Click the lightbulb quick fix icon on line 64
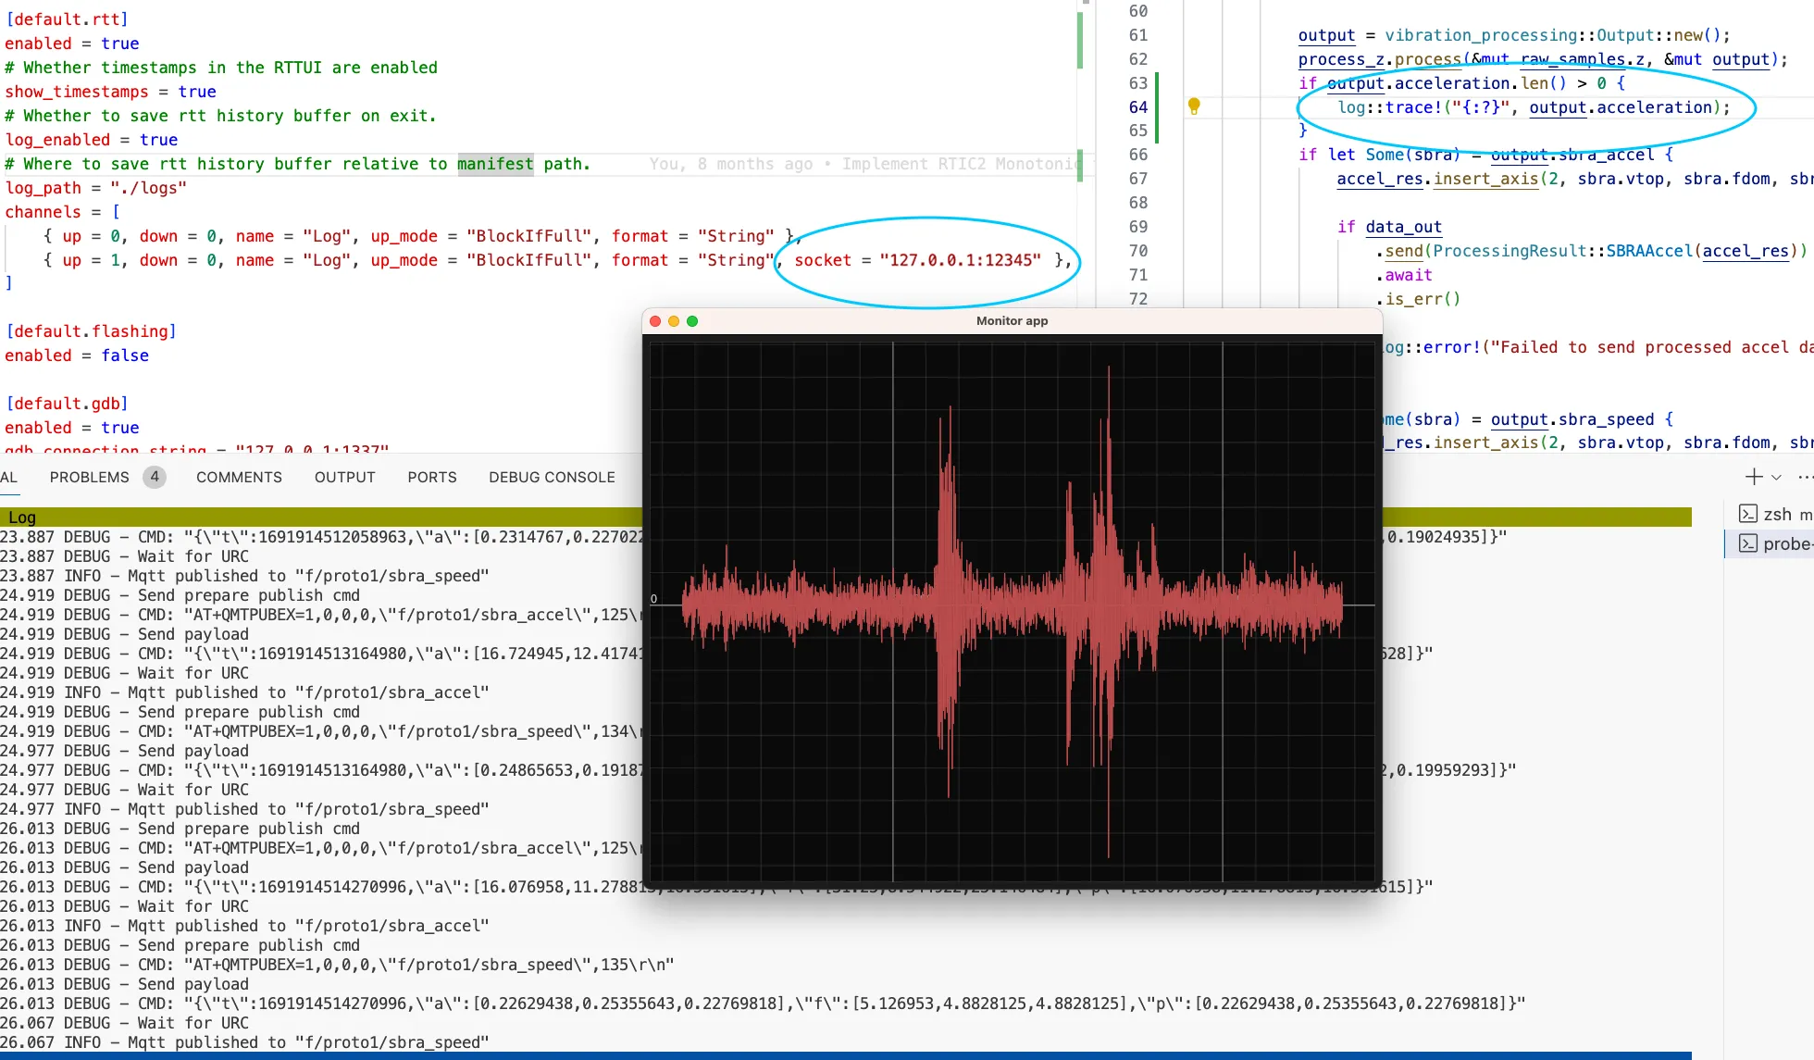The width and height of the screenshot is (1814, 1060). 1194,106
